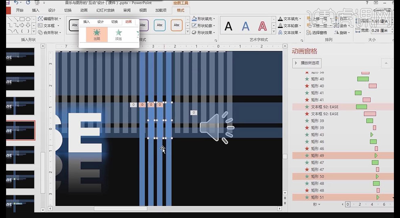Click the 播放所选项 play selected button
The height and width of the screenshot is (218, 400).
pos(307,63)
